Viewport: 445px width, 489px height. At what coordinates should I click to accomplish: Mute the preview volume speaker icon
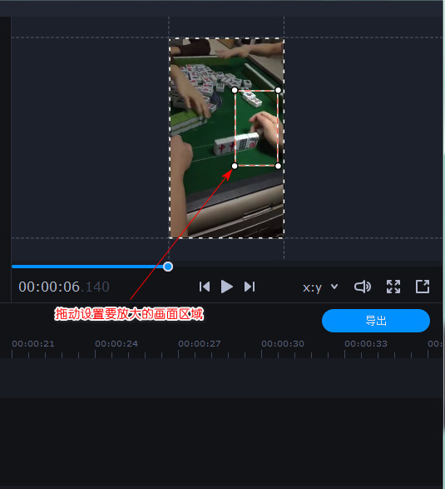click(363, 287)
